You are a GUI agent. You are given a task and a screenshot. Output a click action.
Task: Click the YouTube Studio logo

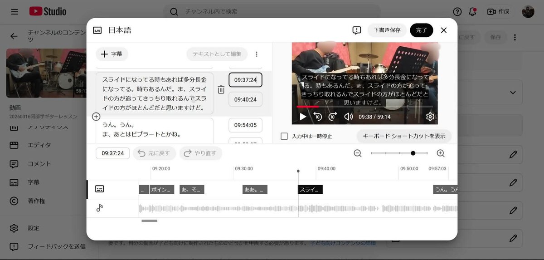(48, 11)
